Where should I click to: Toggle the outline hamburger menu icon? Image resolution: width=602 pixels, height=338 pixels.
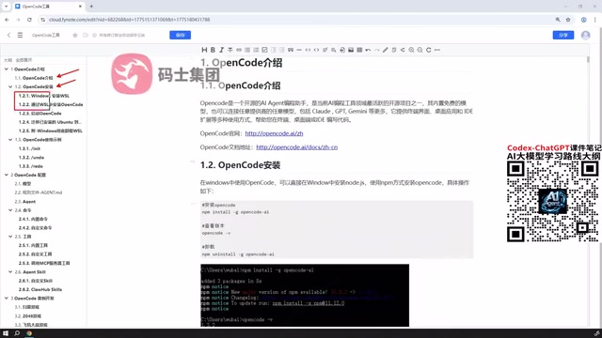click(x=20, y=35)
